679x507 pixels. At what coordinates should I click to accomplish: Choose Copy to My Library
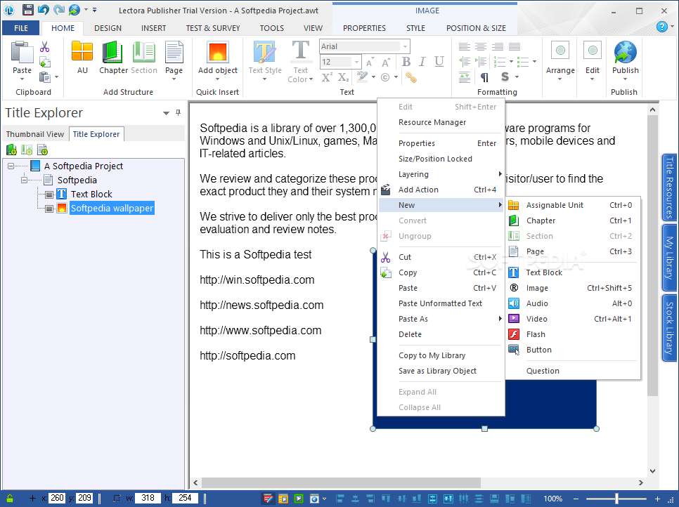pyautogui.click(x=441, y=355)
